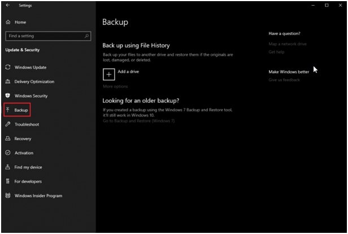This screenshot has width=348, height=234.
Task: Click the Windows Security shield icon
Action: point(8,96)
